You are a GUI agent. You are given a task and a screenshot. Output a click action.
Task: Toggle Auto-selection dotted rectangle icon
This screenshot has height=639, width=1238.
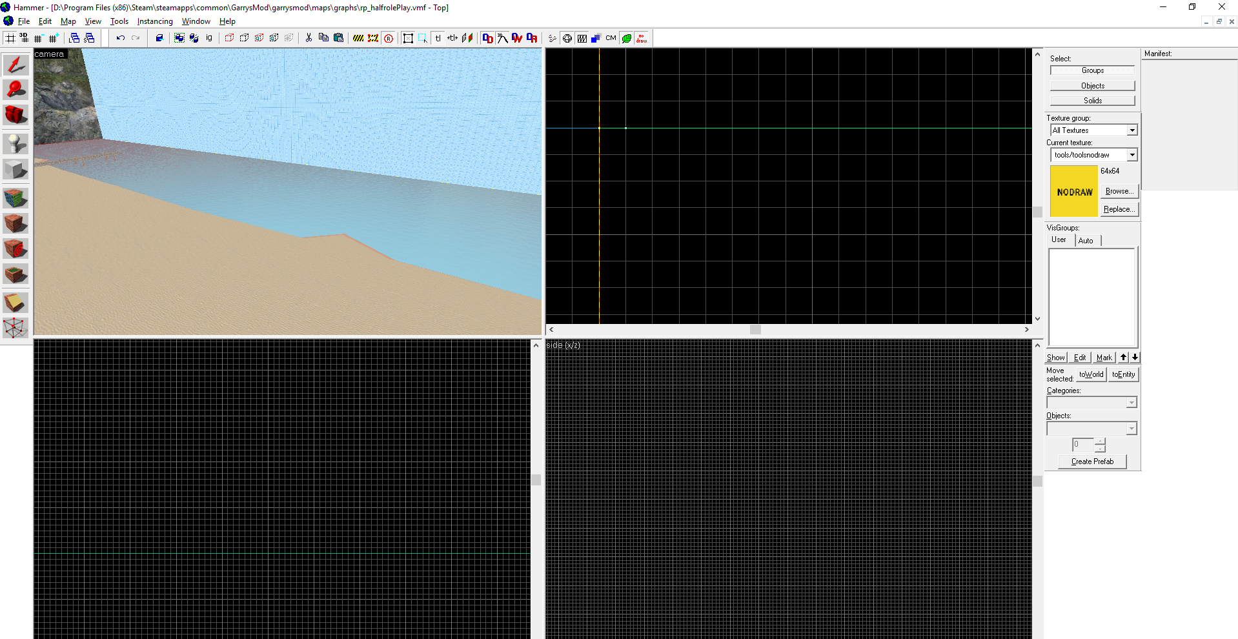pos(423,38)
